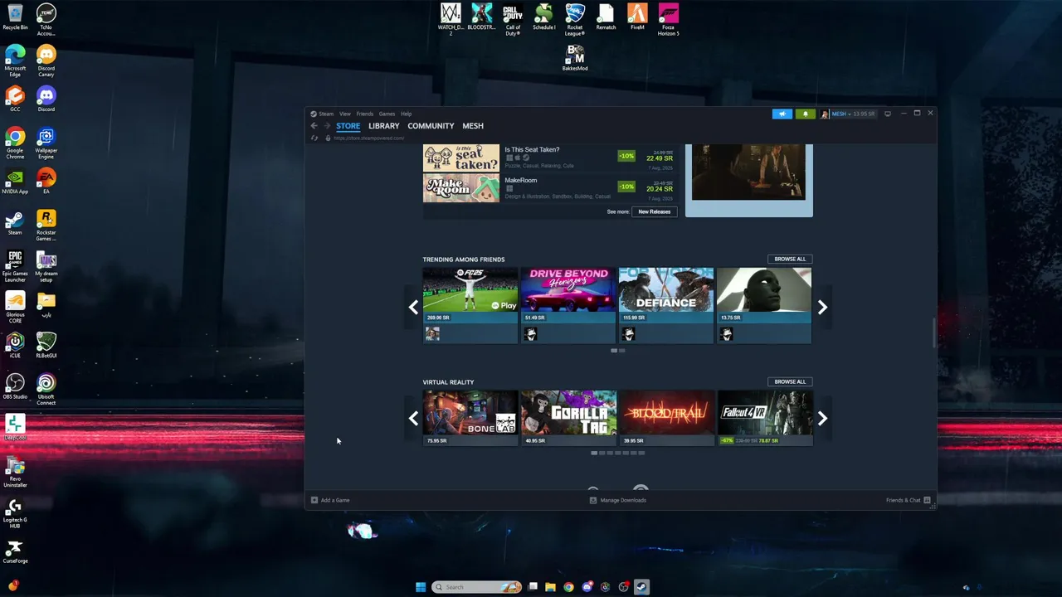Switch to the COMMUNITY tab
The image size is (1062, 597).
coord(431,126)
